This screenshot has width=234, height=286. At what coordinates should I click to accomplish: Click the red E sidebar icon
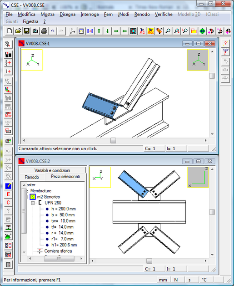[x=8, y=194]
